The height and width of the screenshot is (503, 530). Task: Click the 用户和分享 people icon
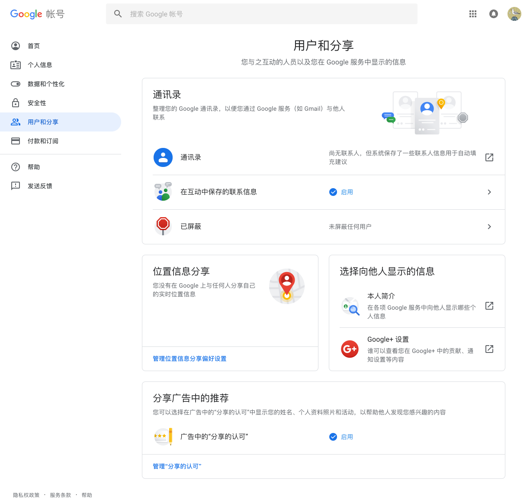tap(16, 122)
